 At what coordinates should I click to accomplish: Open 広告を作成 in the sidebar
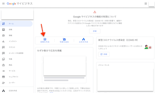(x=16, y=91)
